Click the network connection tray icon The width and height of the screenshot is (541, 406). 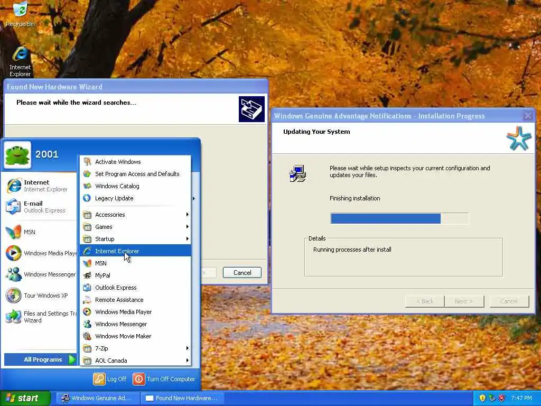click(492, 398)
